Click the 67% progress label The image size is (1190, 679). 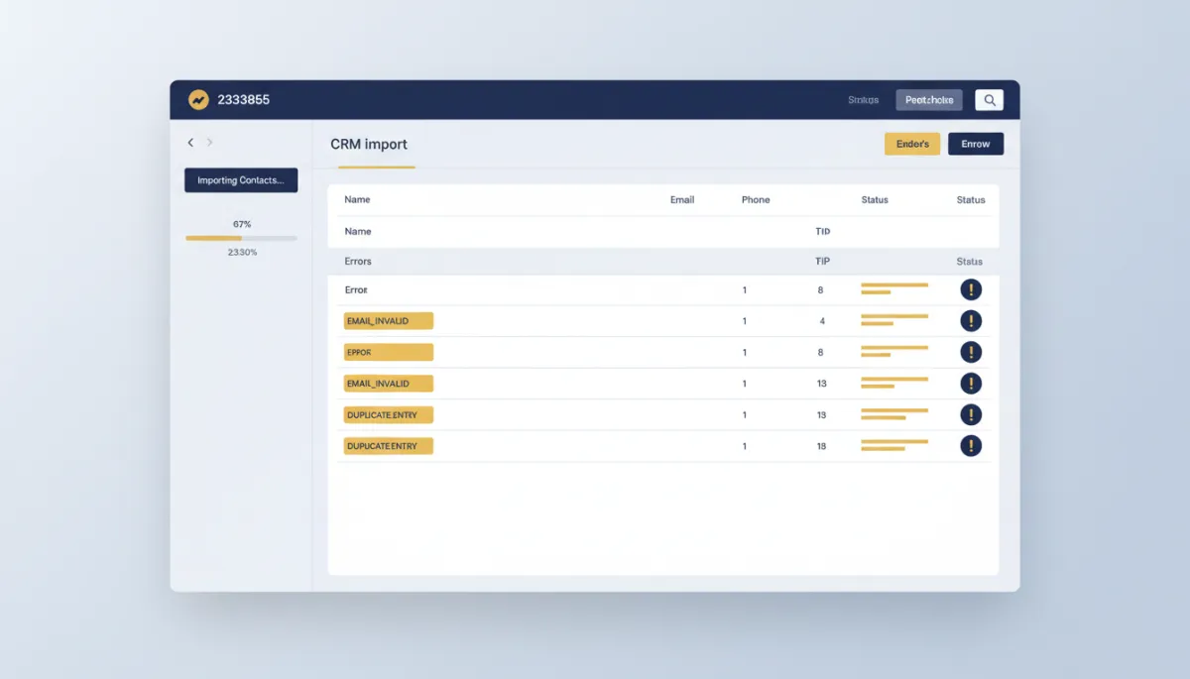coord(242,224)
